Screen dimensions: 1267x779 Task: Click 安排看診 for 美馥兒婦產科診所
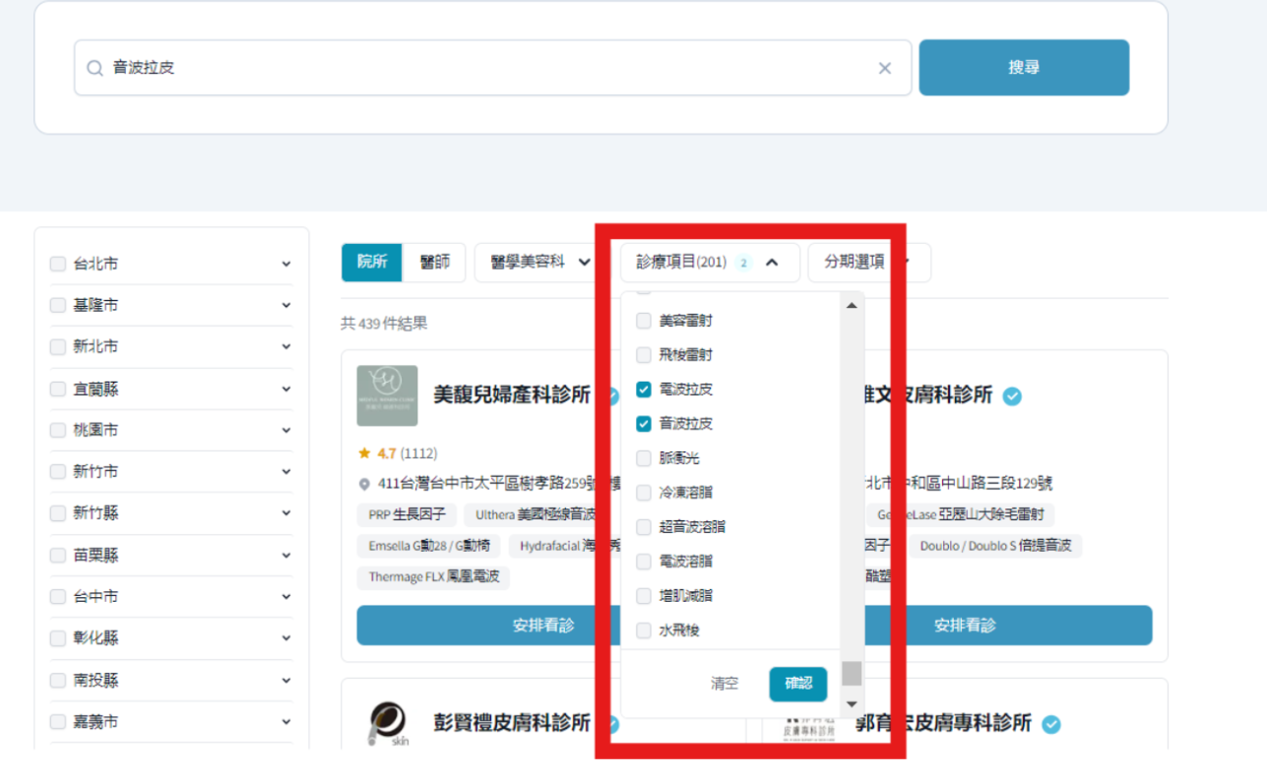coord(543,626)
